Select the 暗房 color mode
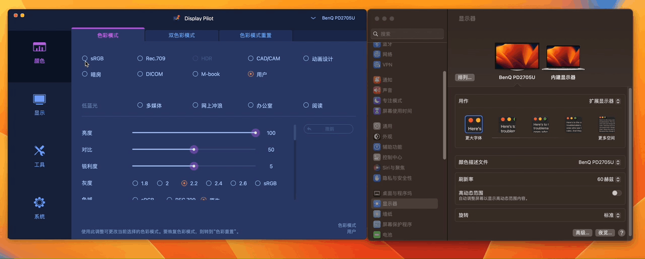The image size is (645, 259). pyautogui.click(x=85, y=74)
